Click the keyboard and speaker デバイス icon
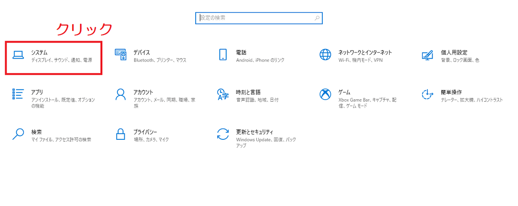This screenshot has width=518, height=206. pyautogui.click(x=120, y=55)
